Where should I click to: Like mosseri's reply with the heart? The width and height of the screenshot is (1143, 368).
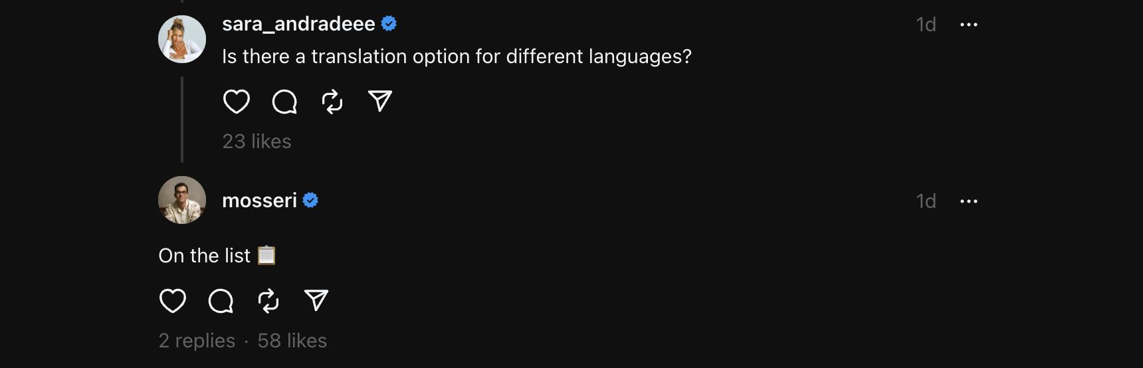pos(173,301)
